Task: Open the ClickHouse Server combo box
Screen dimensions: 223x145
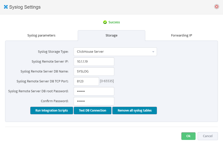Action: pyautogui.click(x=115, y=52)
